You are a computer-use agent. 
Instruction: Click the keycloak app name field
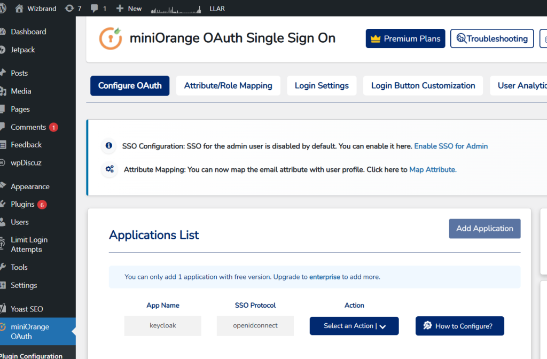point(162,325)
